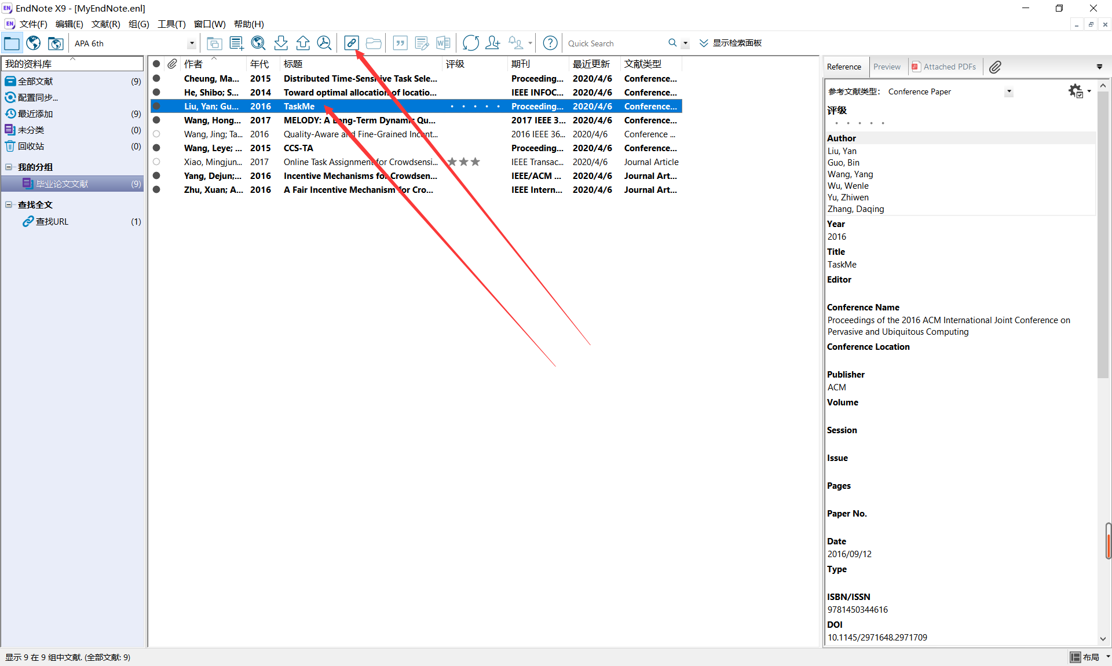Select 最近添加 group in sidebar
The width and height of the screenshot is (1112, 666).
(72, 114)
